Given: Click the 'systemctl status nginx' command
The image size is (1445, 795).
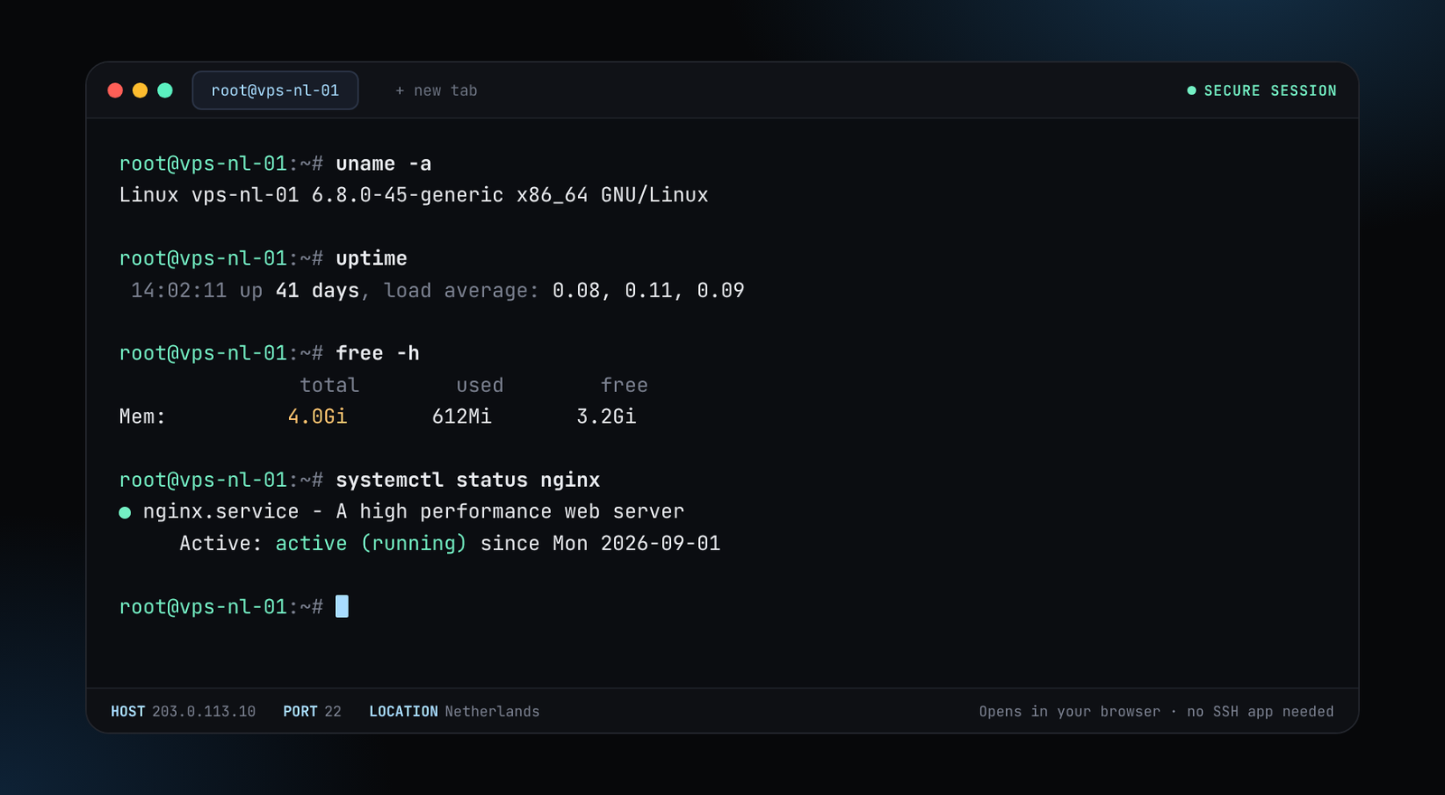Looking at the screenshot, I should pyautogui.click(x=468, y=480).
